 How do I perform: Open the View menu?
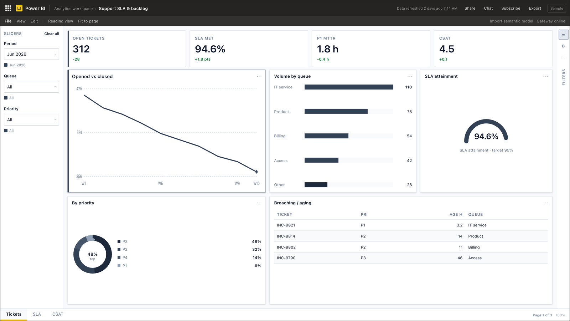tap(21, 21)
